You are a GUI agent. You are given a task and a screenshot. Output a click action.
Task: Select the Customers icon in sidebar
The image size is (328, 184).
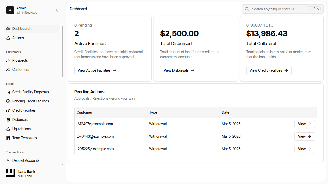coord(8,69)
